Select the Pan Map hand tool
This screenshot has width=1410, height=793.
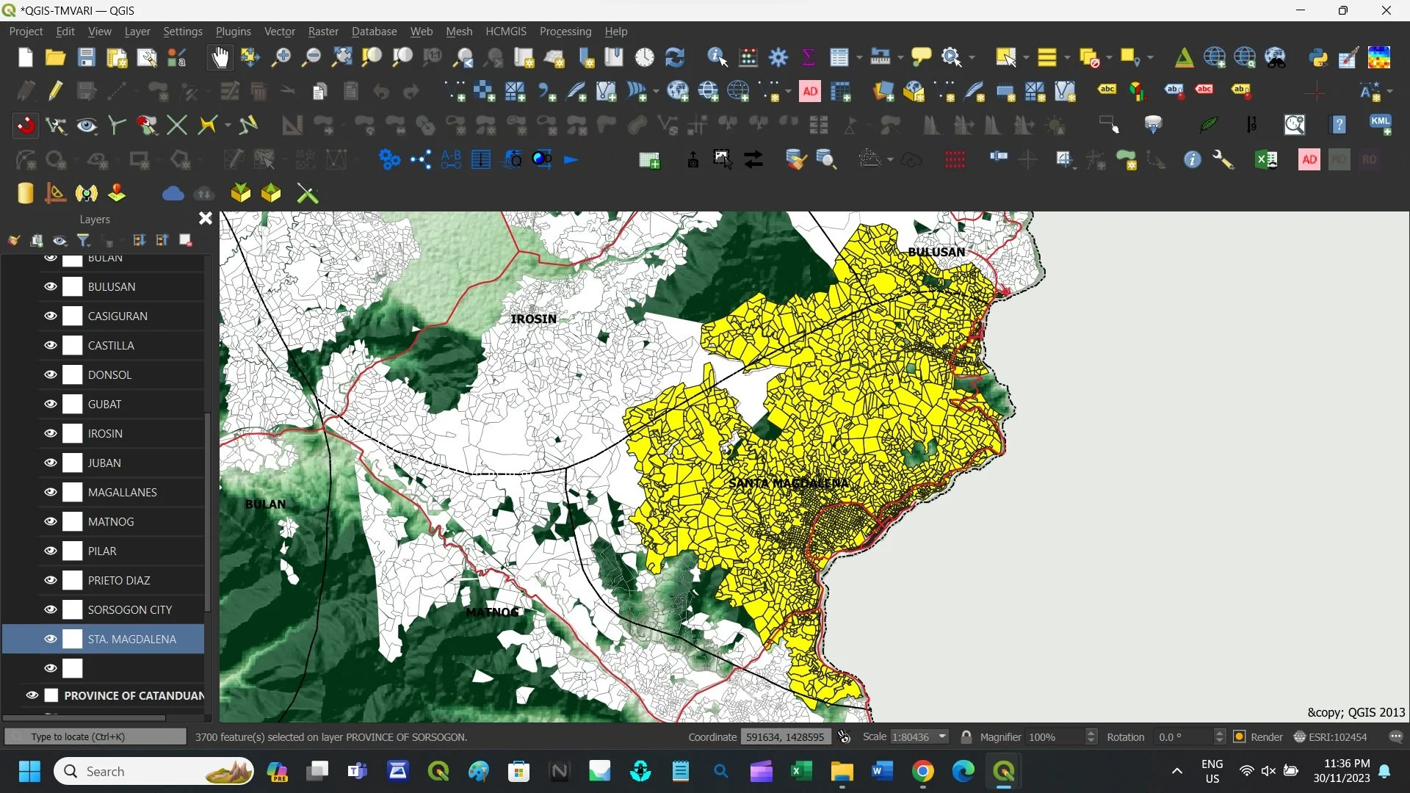click(x=220, y=57)
